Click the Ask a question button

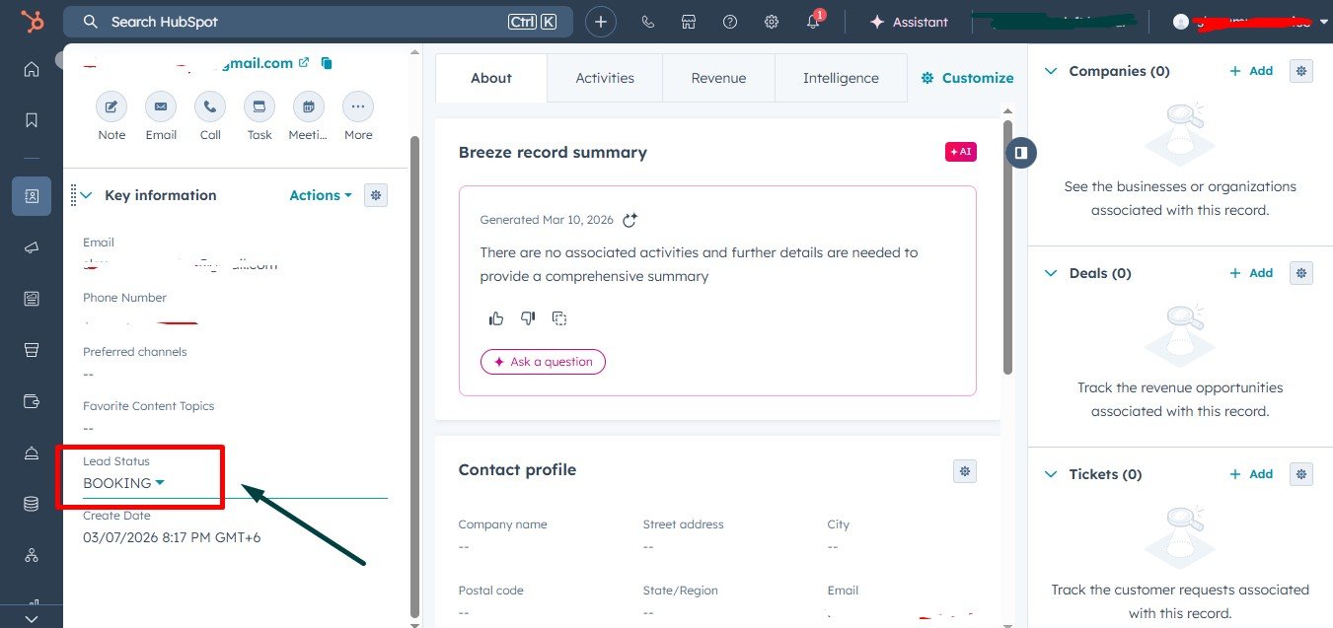pos(543,362)
